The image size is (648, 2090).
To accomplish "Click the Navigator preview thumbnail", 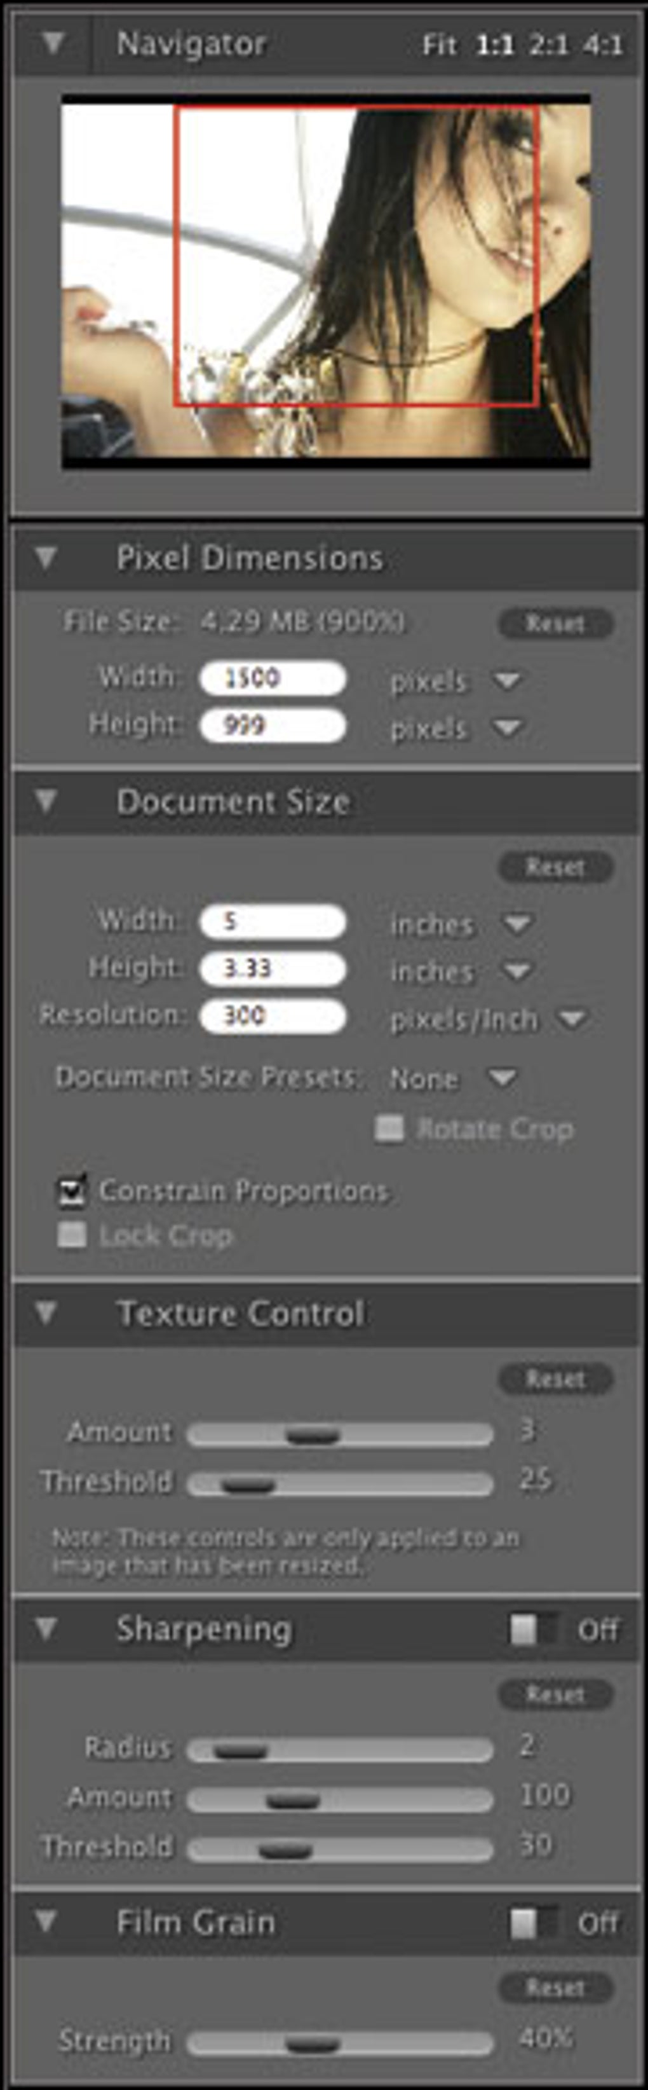I will 326,280.
